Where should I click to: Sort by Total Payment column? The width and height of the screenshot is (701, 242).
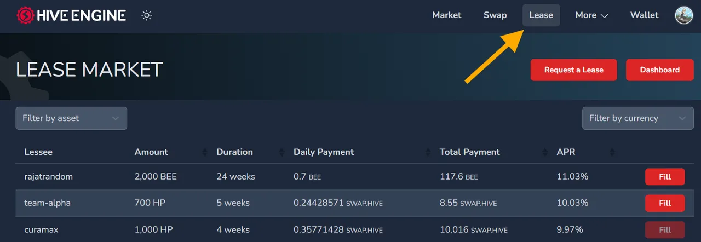point(470,152)
